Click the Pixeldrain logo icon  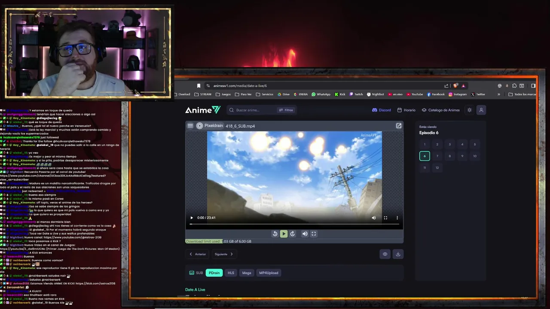pos(199,126)
